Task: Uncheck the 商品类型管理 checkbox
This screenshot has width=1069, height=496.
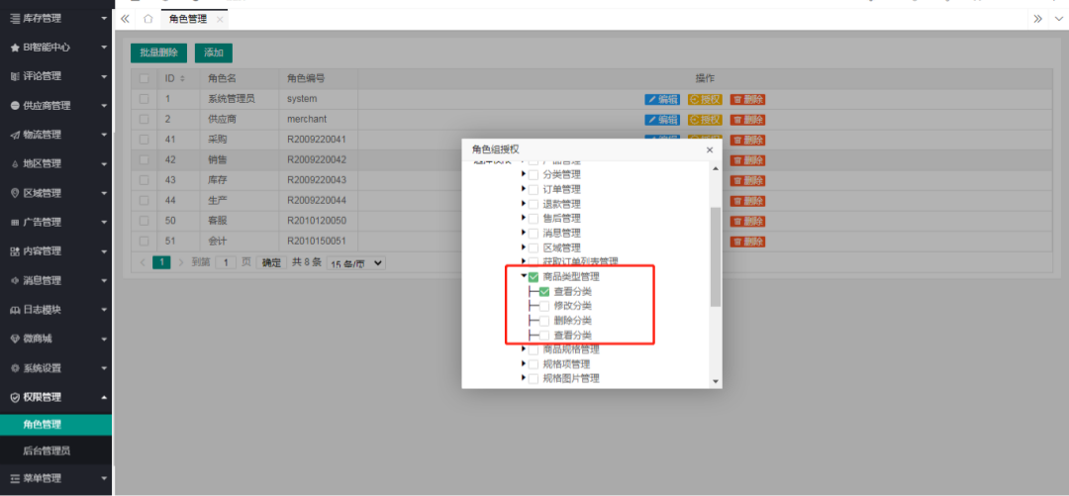Action: [534, 277]
